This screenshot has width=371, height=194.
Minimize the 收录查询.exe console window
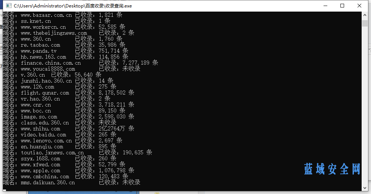(x=325, y=6)
